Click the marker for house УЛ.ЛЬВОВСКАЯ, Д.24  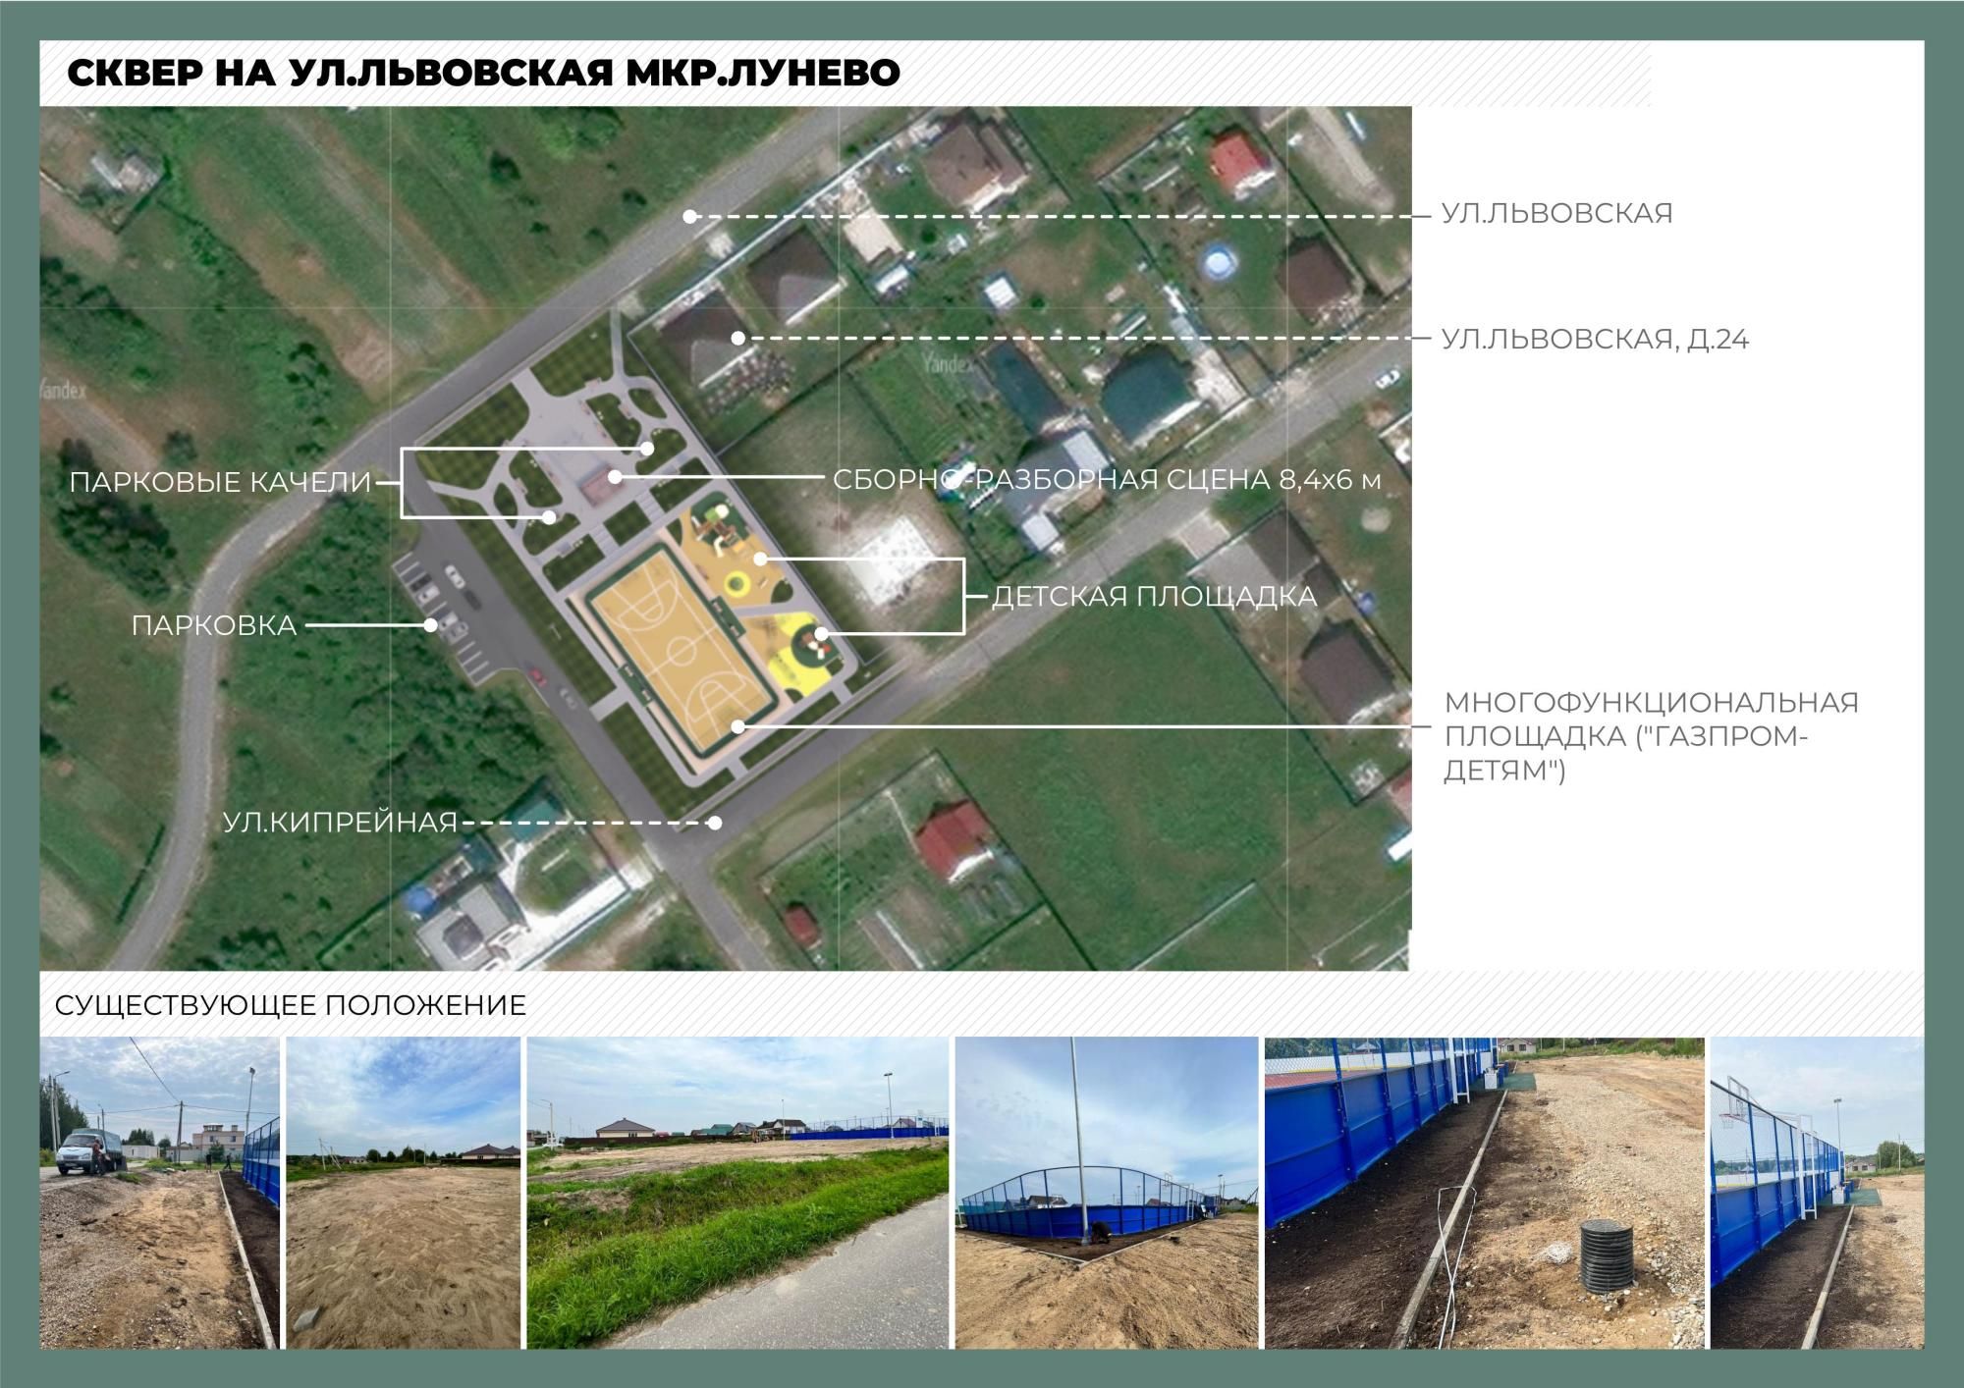tap(736, 338)
